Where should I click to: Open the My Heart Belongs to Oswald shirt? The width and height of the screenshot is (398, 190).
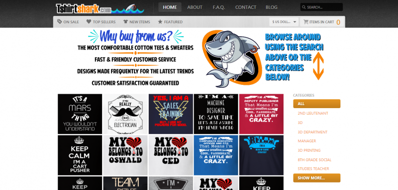125,155
